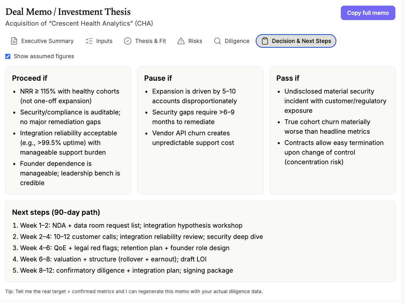Image resolution: width=405 pixels, height=304 pixels.
Task: Click the "Proceed if" card heading
Action: click(30, 78)
